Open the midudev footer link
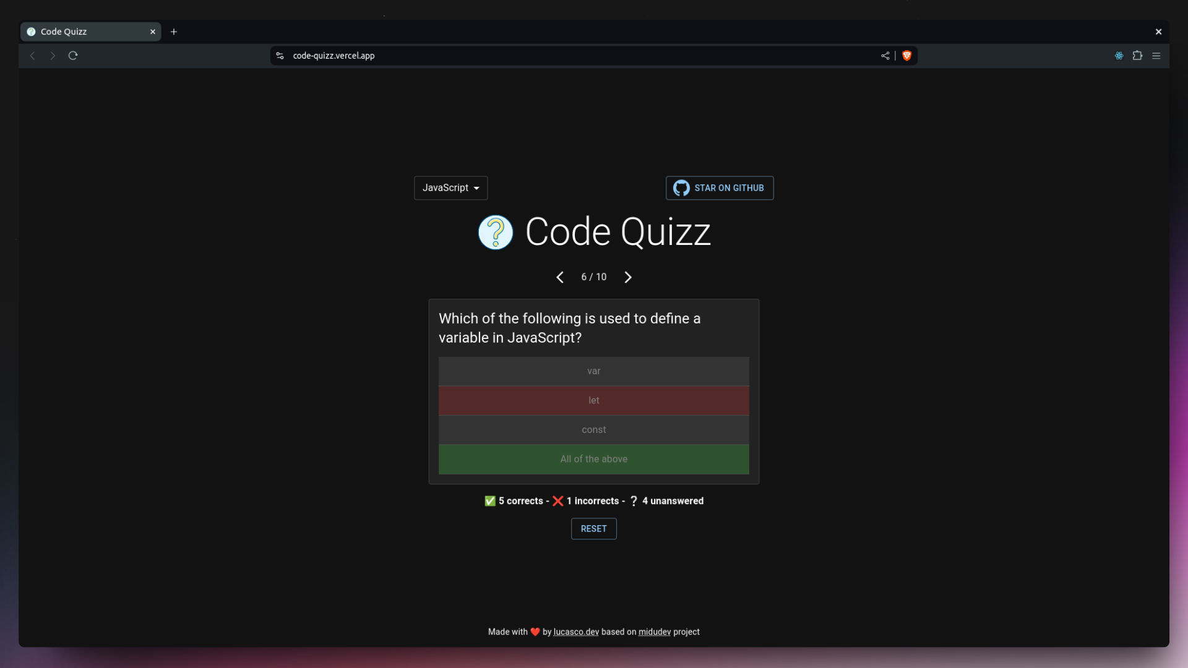The height and width of the screenshot is (668, 1188). click(x=655, y=632)
